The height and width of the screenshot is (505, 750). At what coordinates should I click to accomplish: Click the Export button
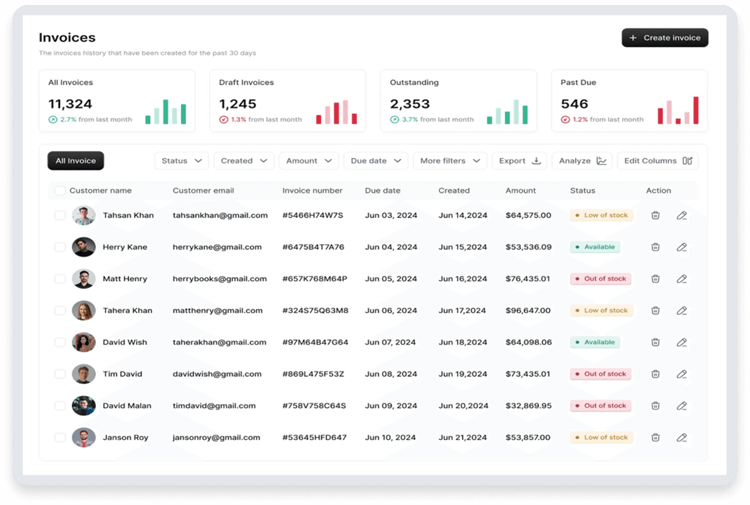point(519,161)
